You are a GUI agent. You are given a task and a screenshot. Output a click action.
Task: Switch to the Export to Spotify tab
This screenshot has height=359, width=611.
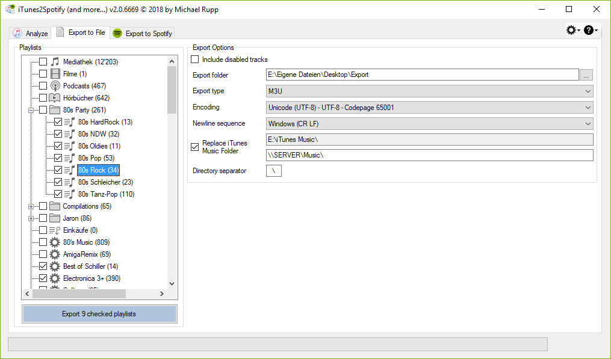[x=142, y=34]
